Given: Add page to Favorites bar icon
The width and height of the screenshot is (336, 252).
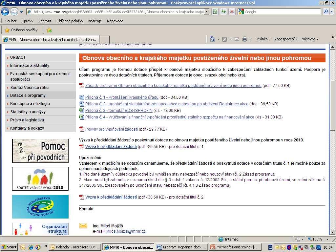Looking at the screenshot, I should point(49,30).
